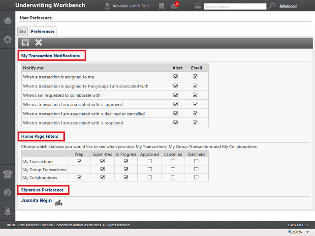Open the Advanced search link
Image resolution: width=315 pixels, height=236 pixels.
[x=288, y=6]
